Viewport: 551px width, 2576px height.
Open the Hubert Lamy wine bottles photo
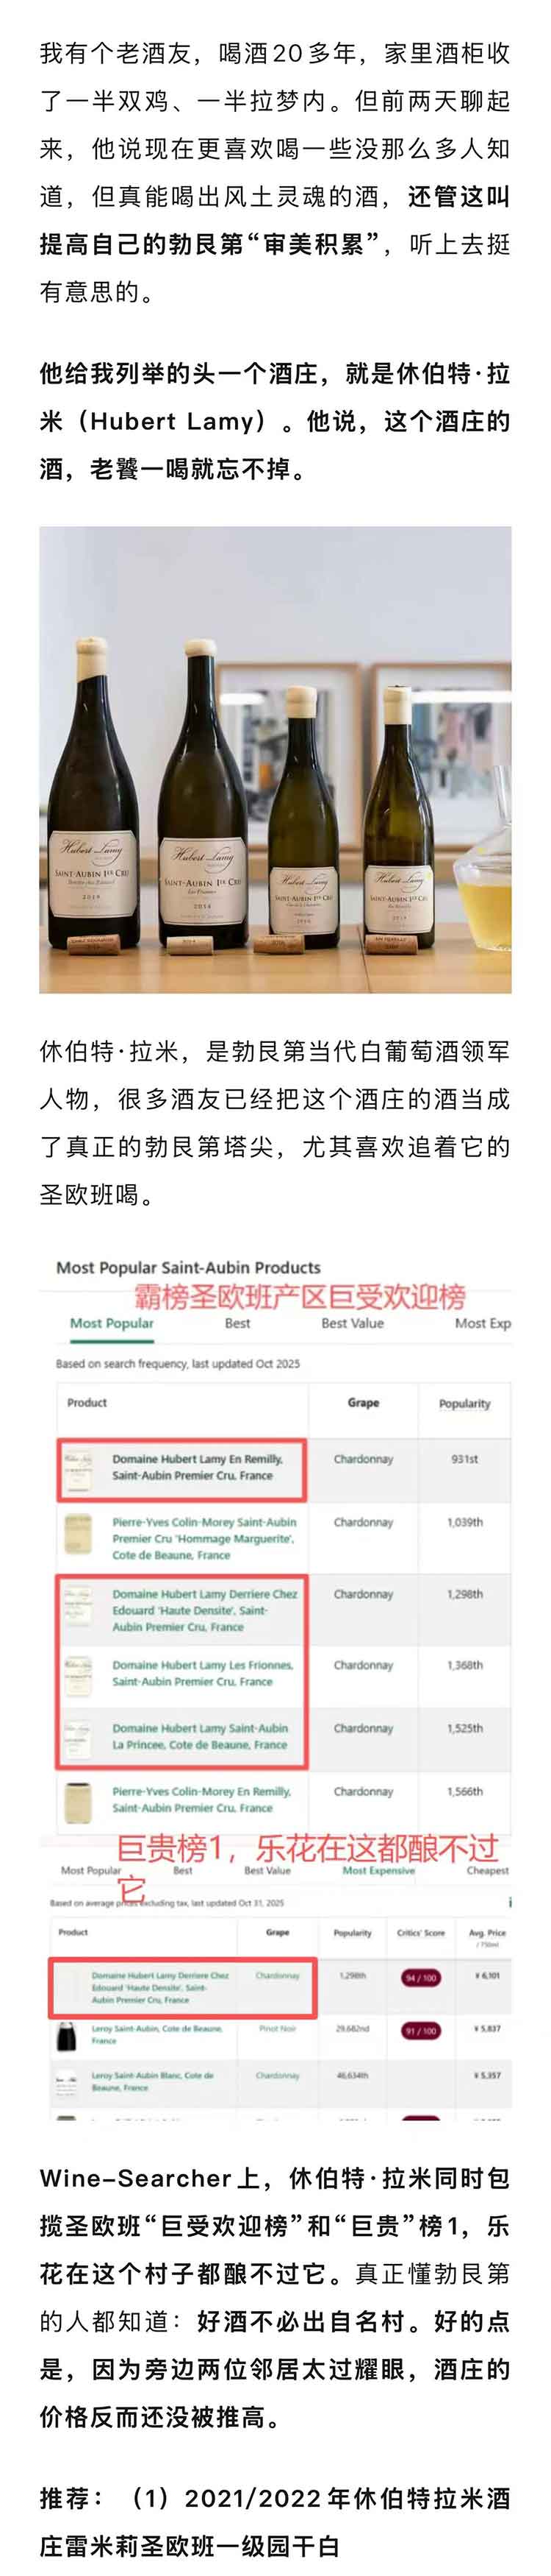point(275,760)
